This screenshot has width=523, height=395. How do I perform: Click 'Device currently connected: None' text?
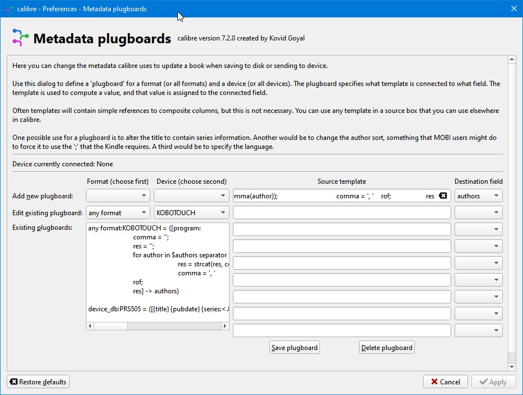(x=63, y=164)
